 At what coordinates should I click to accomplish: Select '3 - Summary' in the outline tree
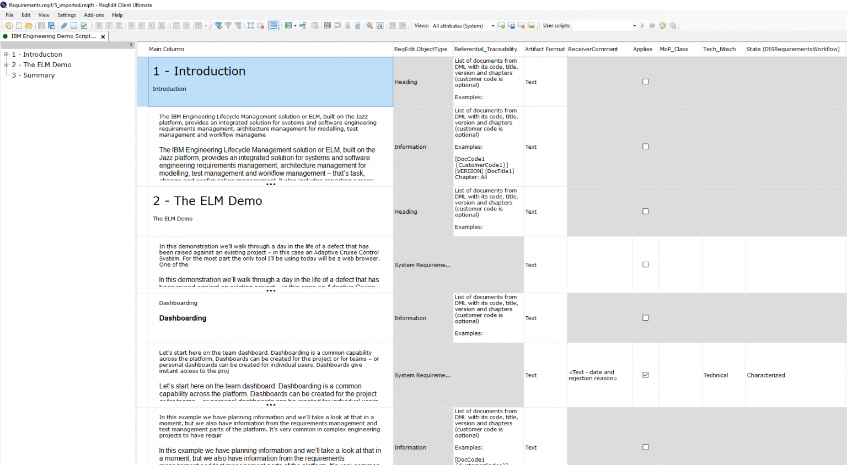34,75
